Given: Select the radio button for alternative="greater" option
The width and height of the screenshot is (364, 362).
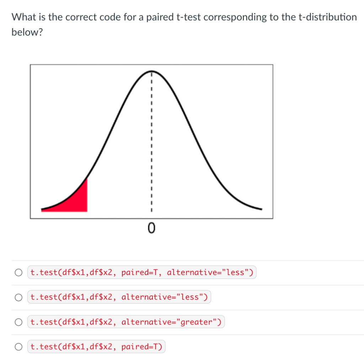Looking at the screenshot, I should pos(18,322).
